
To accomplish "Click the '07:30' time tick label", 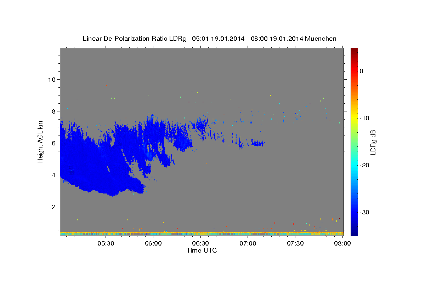I will point(295,244).
